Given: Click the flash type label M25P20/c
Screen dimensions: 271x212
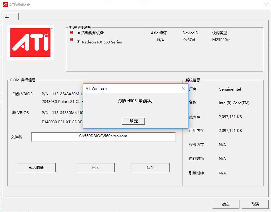Looking at the screenshot, I should (222, 39).
